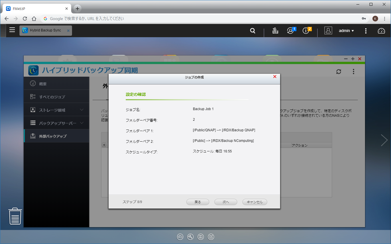Image resolution: width=391 pixels, height=244 pixels.
Task: Click the キャンセル button in the dialog
Action: point(254,202)
